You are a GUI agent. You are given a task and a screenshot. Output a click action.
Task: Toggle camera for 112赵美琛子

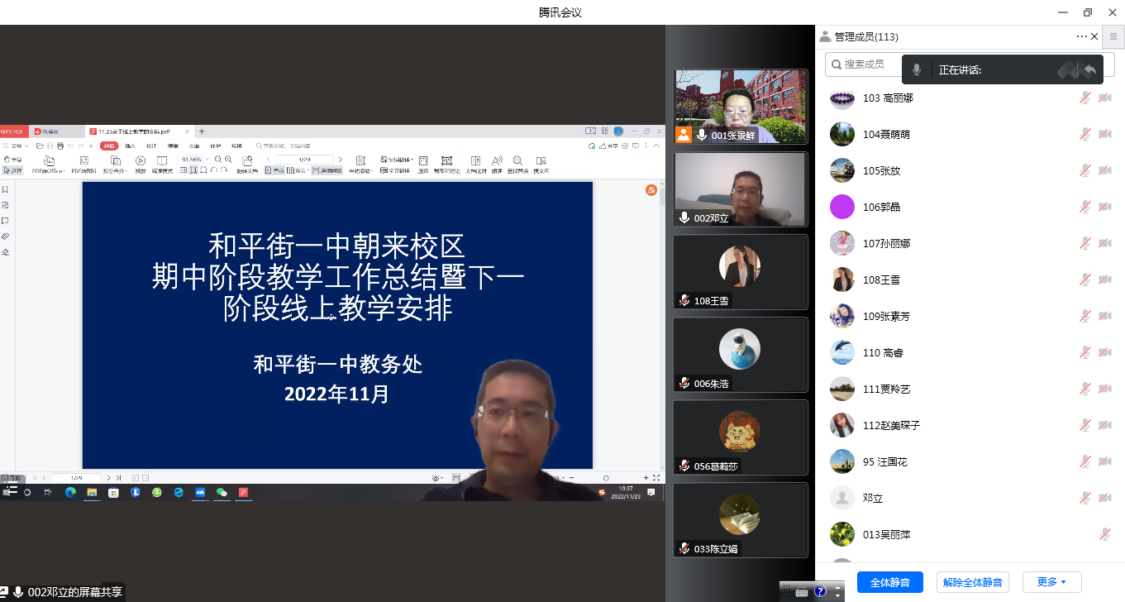pos(1104,426)
